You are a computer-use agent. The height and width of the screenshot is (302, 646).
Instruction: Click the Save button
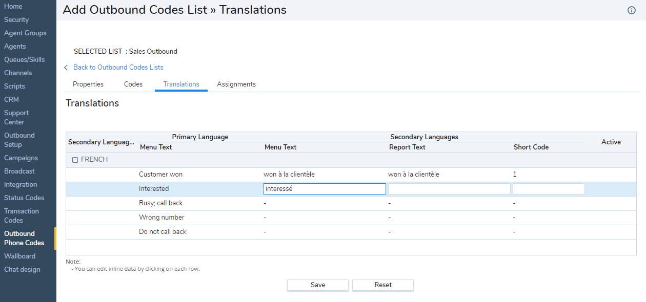[318, 285]
